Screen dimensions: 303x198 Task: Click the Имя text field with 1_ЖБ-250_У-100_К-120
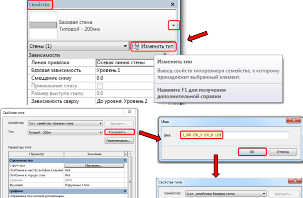(x=235, y=135)
